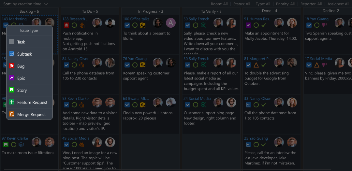Click the story type icon on issue 97
Image resolution: width=352 pixels, height=171 pixels.
click(x=6, y=144)
